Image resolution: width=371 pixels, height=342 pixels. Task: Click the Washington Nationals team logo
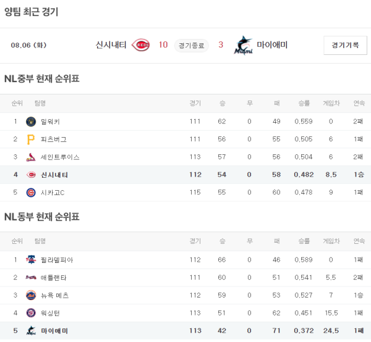click(x=31, y=313)
